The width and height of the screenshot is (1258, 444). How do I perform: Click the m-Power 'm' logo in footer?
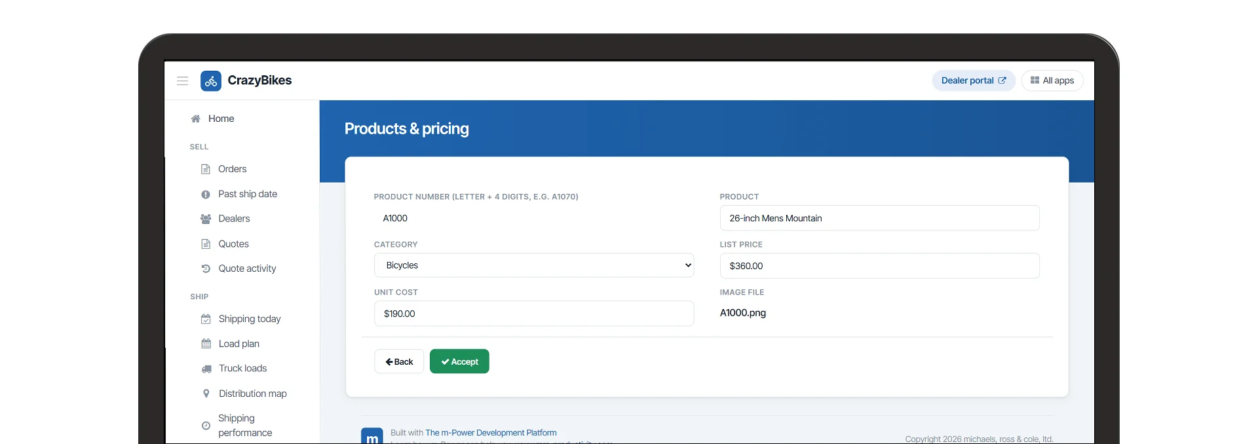click(x=372, y=436)
